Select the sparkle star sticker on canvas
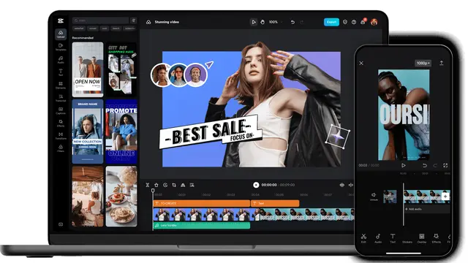This screenshot has width=468, height=263. [338, 137]
